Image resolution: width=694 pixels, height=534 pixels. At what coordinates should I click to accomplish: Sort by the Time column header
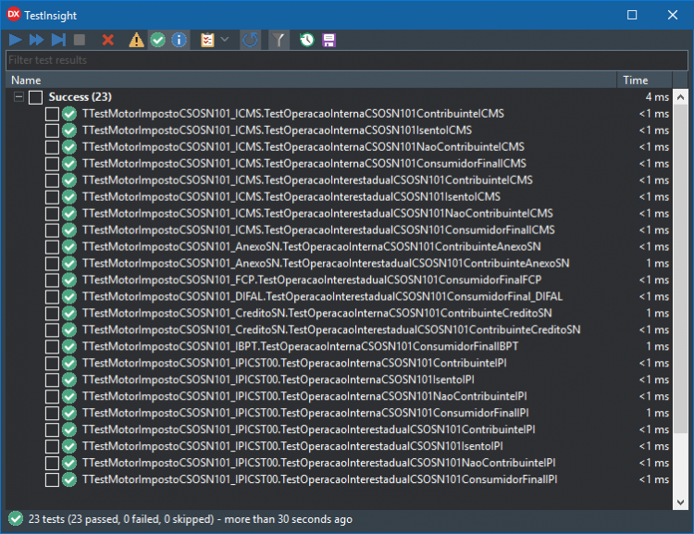pos(645,81)
